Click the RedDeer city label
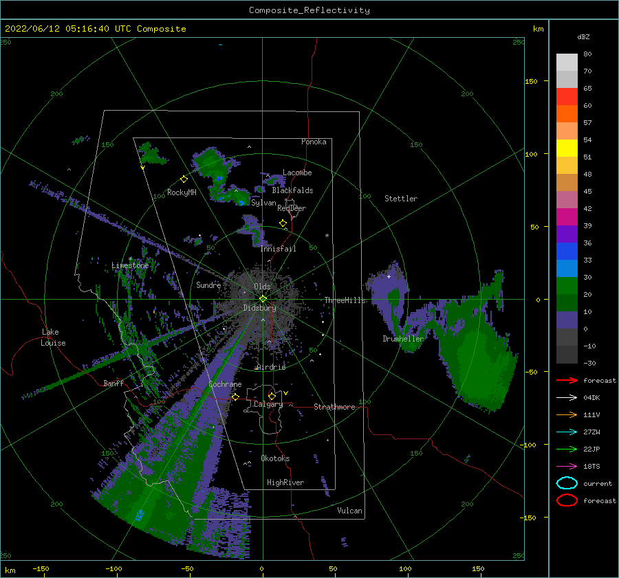 292,208
